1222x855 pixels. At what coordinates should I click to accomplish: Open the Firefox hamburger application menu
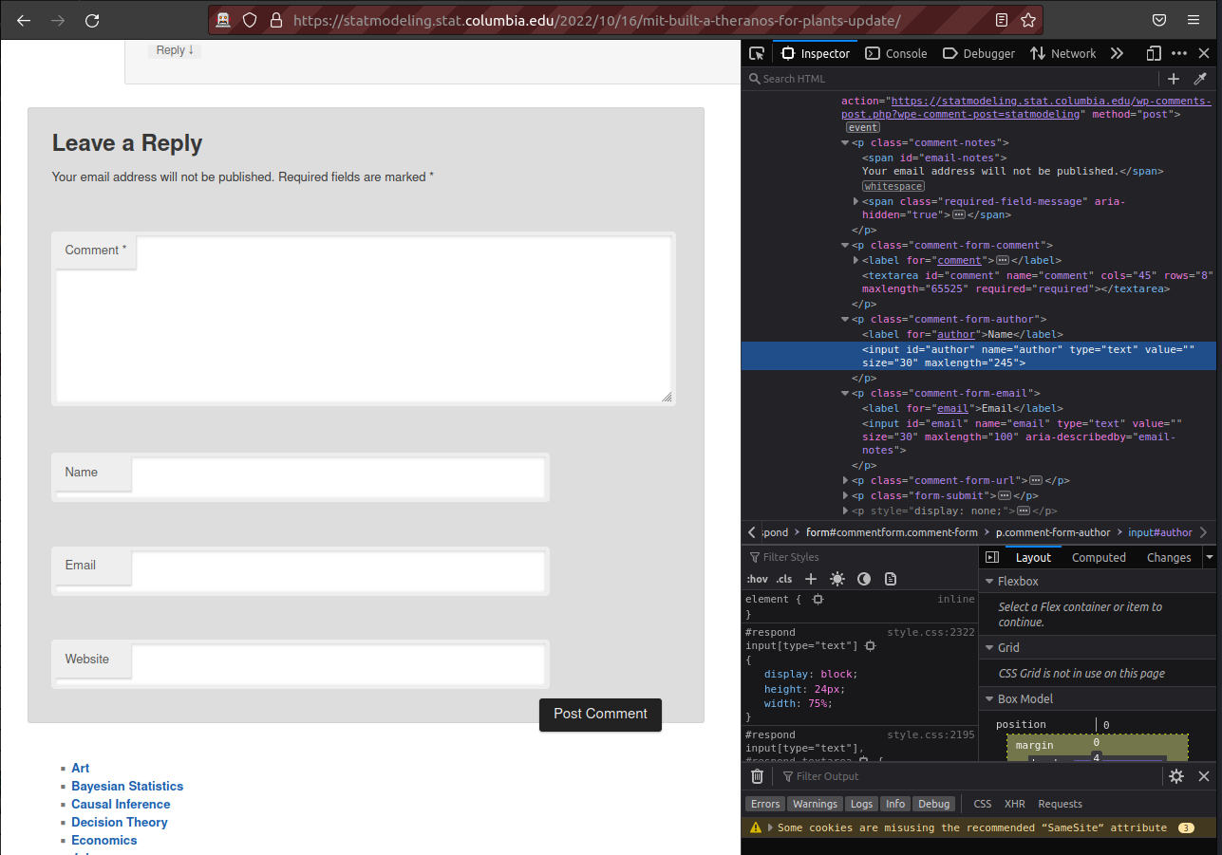pyautogui.click(x=1194, y=20)
